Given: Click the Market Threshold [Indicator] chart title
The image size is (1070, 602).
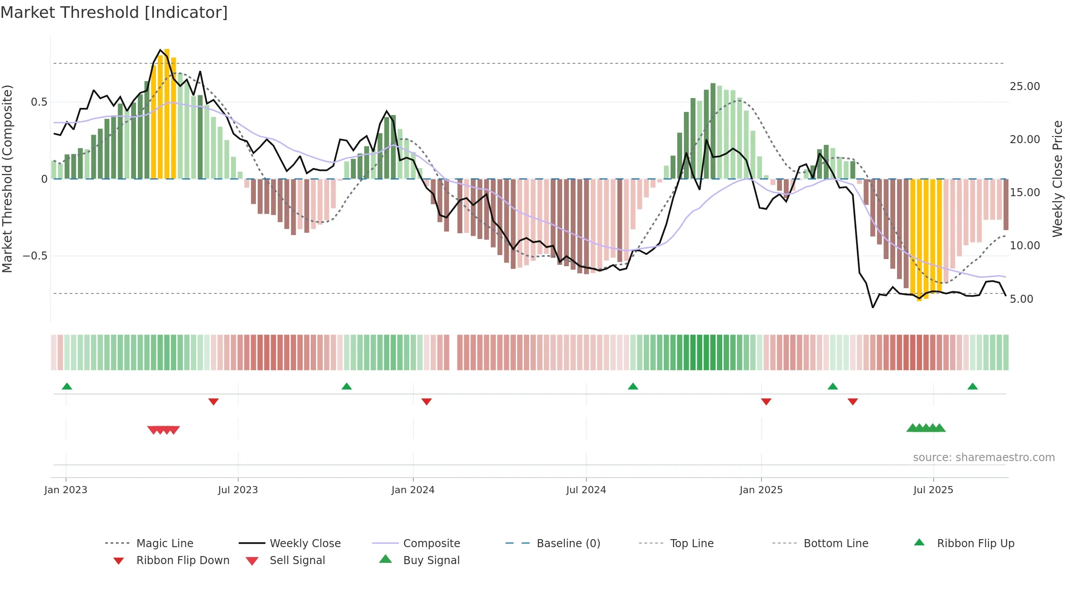Looking at the screenshot, I should pyautogui.click(x=114, y=12).
